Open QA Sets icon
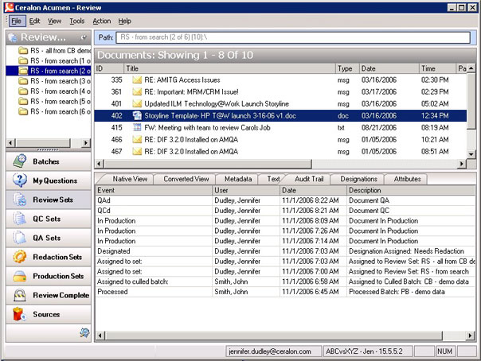The height and width of the screenshot is (361, 481). pyautogui.click(x=20, y=238)
